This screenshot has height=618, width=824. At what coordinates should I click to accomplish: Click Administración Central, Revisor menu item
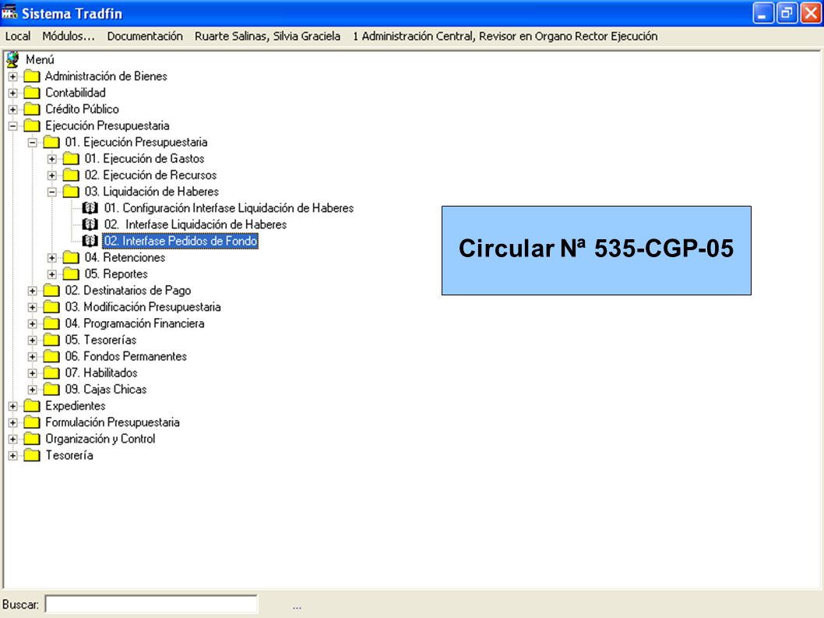tap(505, 37)
